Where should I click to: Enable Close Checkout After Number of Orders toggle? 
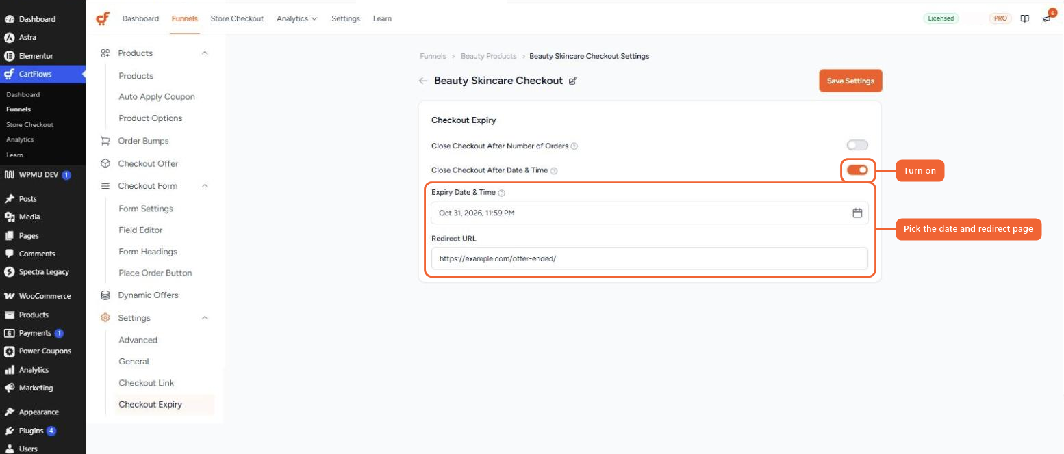pos(857,146)
